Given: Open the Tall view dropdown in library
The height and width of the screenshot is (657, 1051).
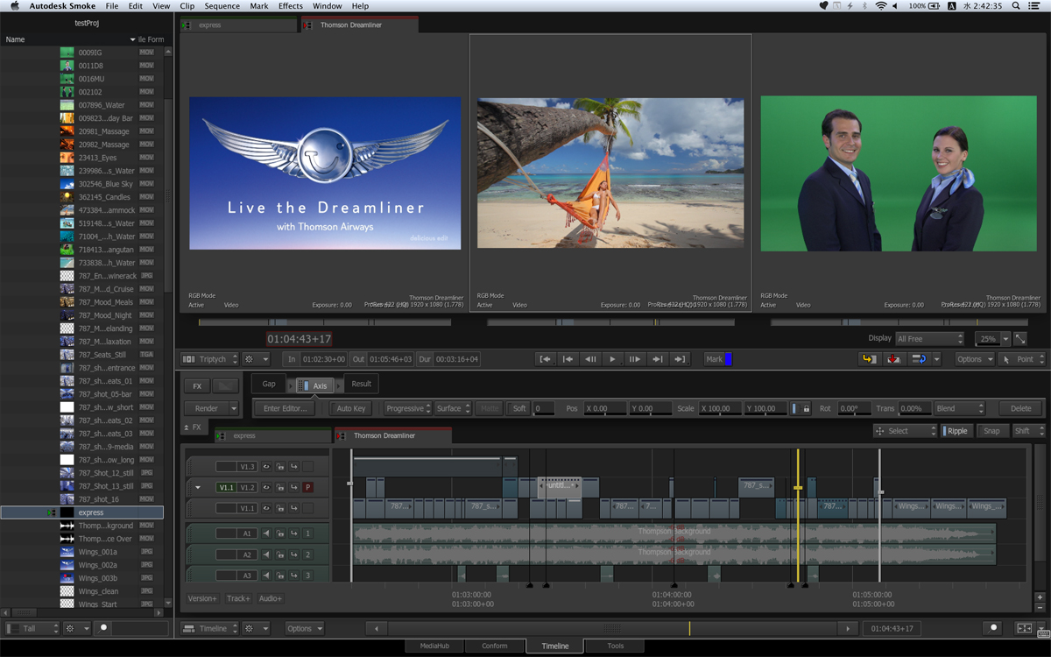Looking at the screenshot, I should (x=32, y=628).
